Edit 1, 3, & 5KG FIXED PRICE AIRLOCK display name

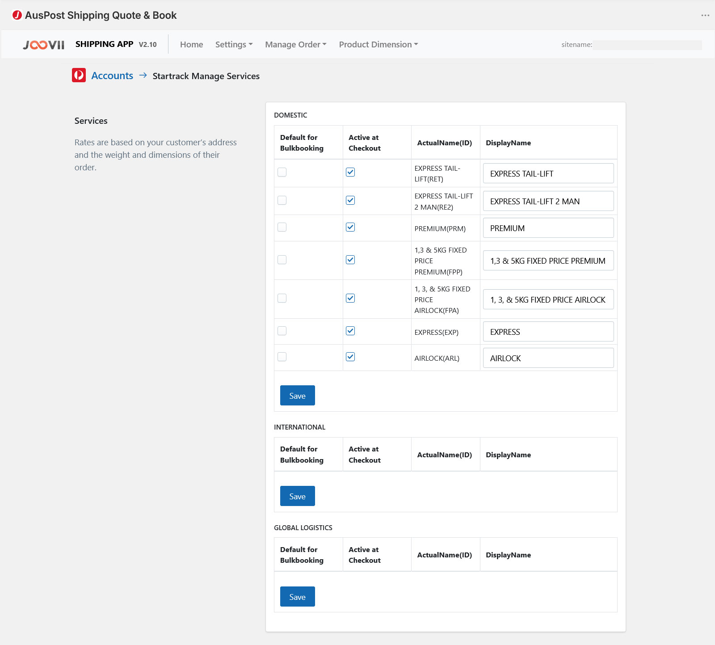coord(548,299)
